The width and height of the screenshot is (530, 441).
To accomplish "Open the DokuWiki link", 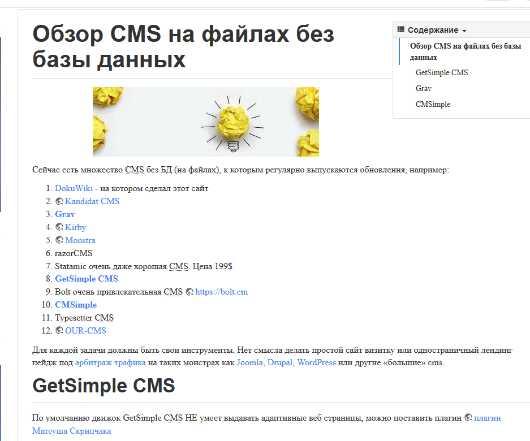I will pyautogui.click(x=74, y=188).
